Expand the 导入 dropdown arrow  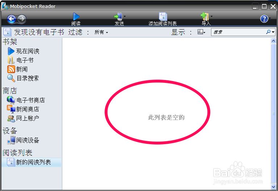click(211, 17)
